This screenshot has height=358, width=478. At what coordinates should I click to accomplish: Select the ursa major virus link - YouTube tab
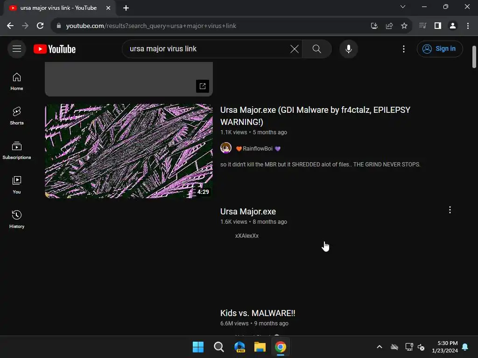[x=60, y=8]
